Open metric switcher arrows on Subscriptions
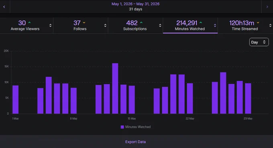 click(160, 26)
